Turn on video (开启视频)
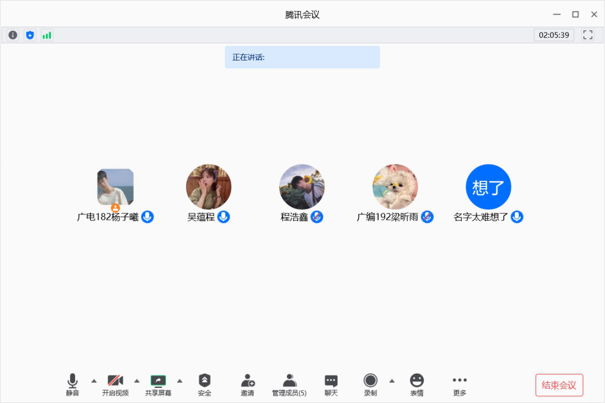Screen dimensions: 605x403 point(115,385)
